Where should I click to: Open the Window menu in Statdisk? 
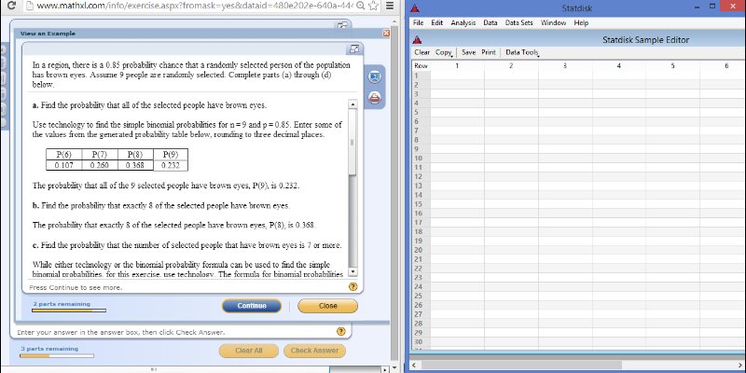click(x=553, y=22)
